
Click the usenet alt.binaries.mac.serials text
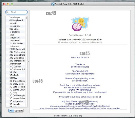pos(80,104)
